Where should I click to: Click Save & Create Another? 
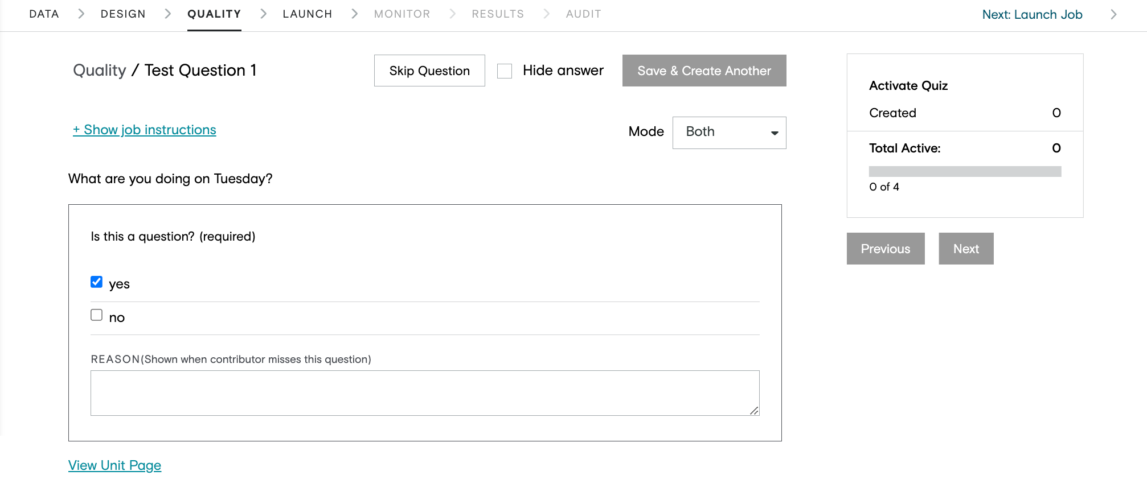pos(704,71)
